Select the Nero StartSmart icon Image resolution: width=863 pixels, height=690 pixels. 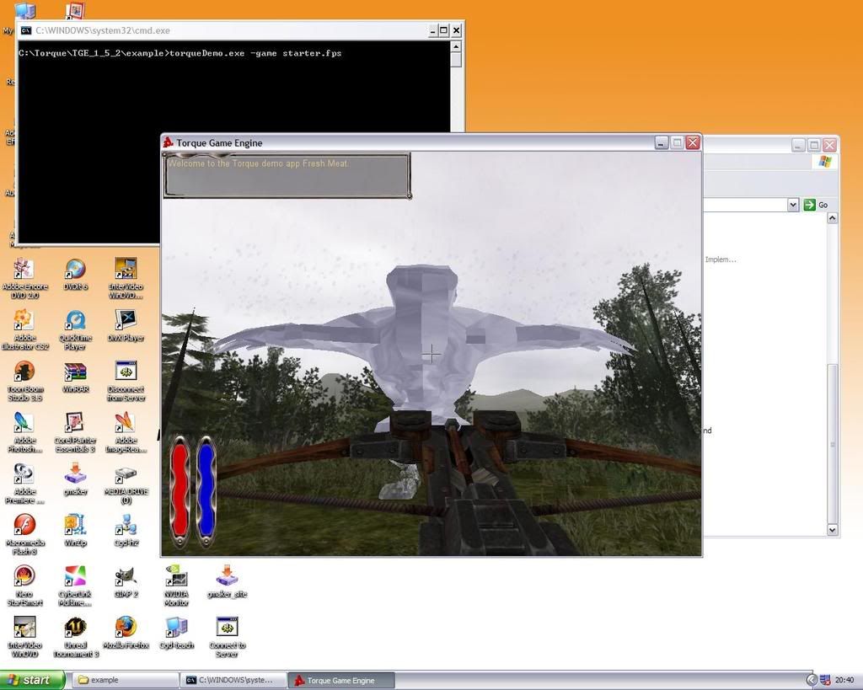click(x=24, y=586)
